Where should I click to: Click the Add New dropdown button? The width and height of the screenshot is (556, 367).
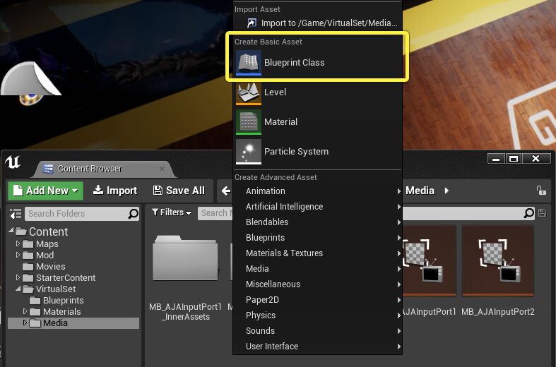tap(46, 191)
